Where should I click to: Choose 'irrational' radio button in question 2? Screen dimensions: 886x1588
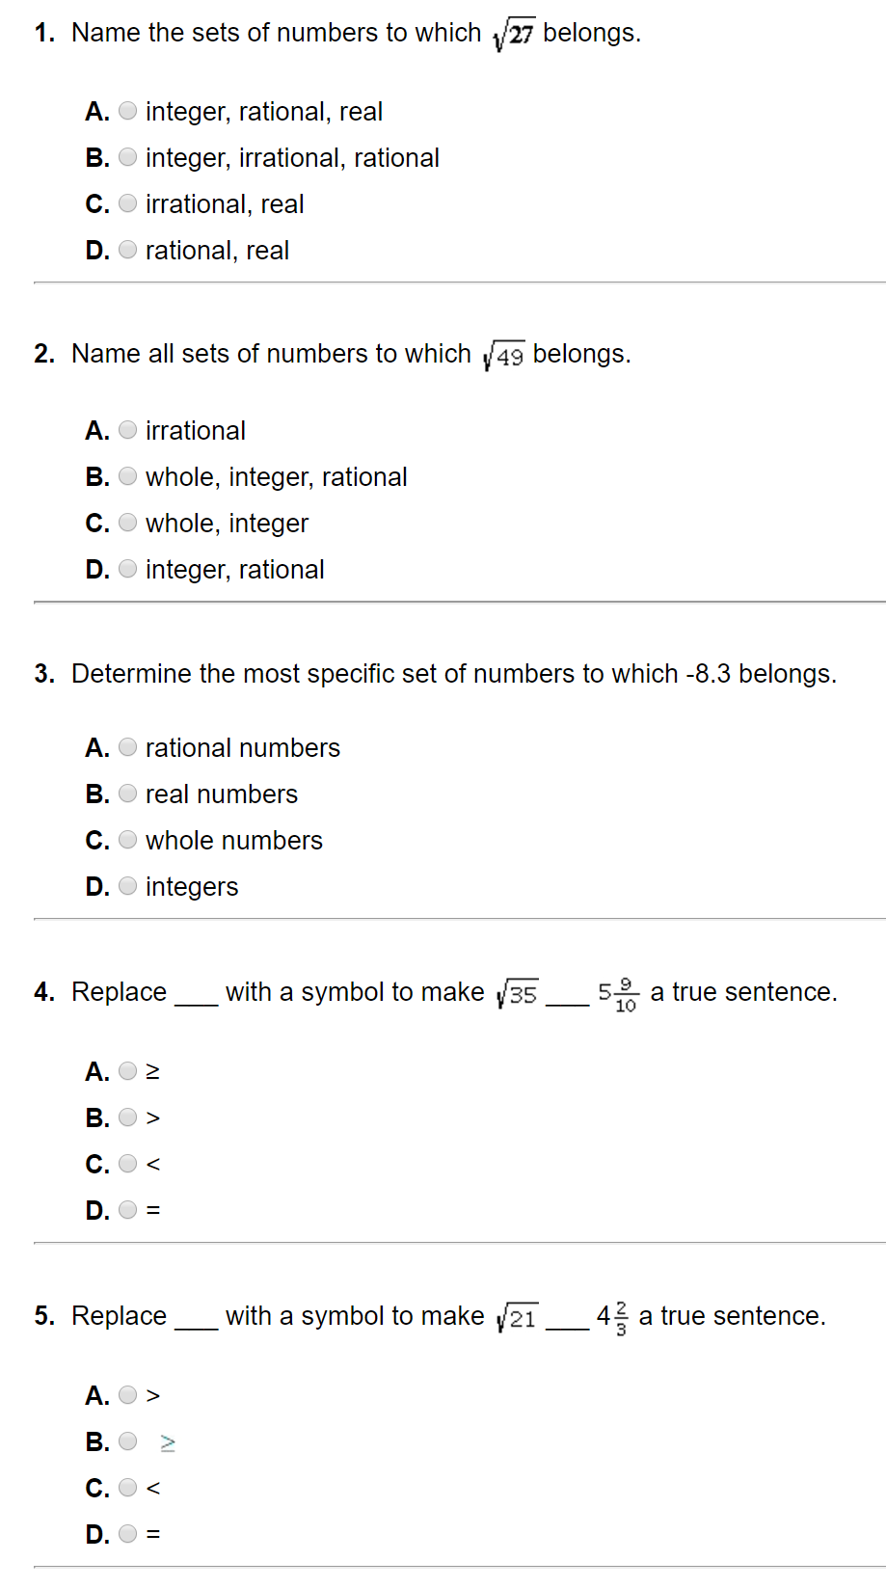(x=128, y=430)
